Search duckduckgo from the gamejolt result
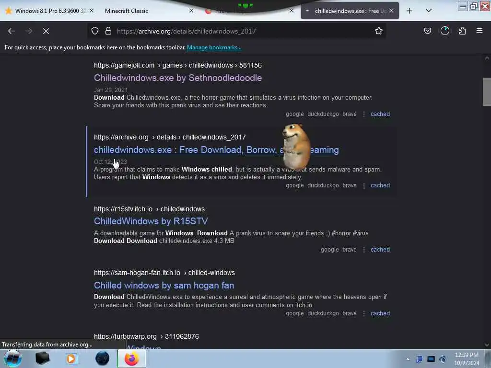The width and height of the screenshot is (491, 368). [323, 114]
